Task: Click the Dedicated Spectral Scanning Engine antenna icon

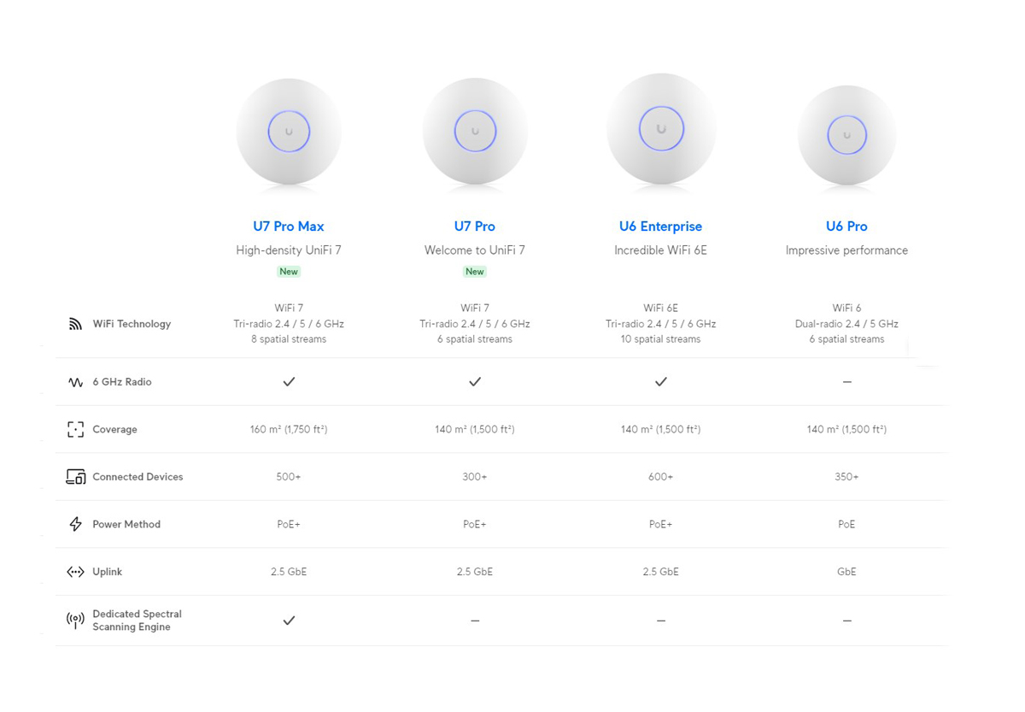Action: [76, 620]
